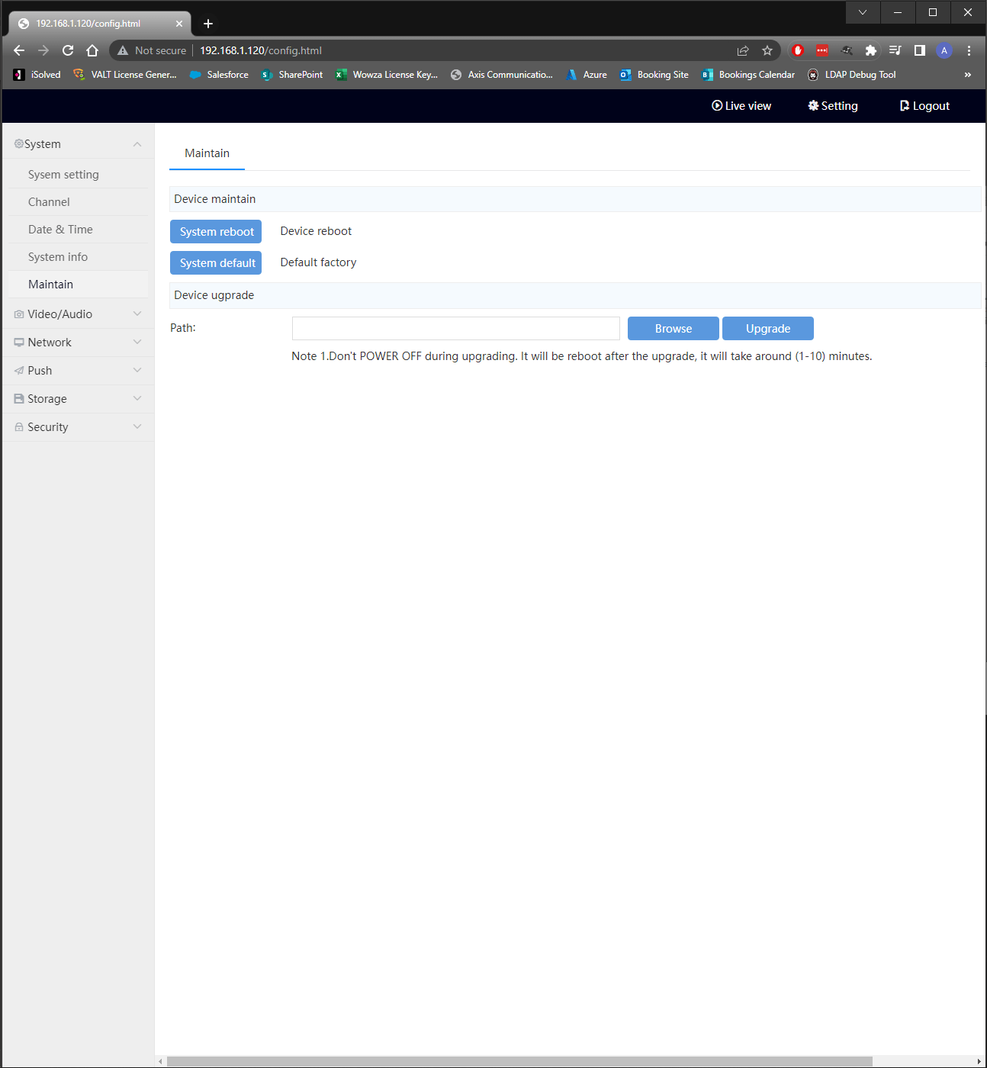Expand the Network sidebar section
The image size is (987, 1068).
(78, 343)
